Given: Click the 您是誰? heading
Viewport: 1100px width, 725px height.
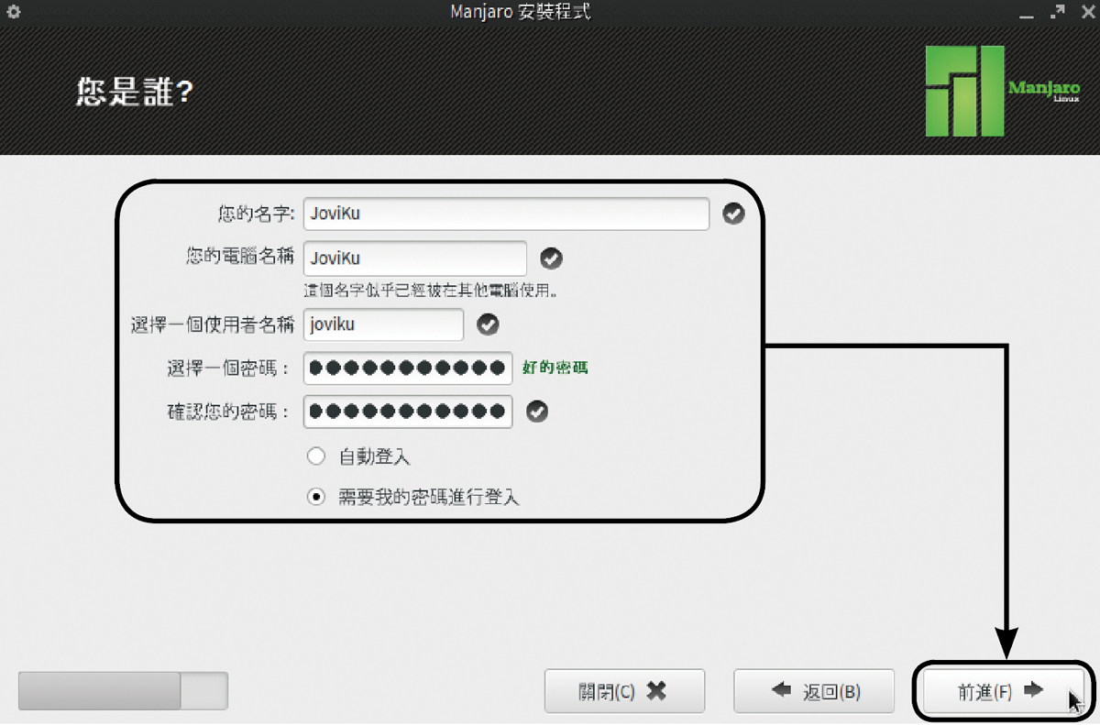Looking at the screenshot, I should click(x=135, y=92).
